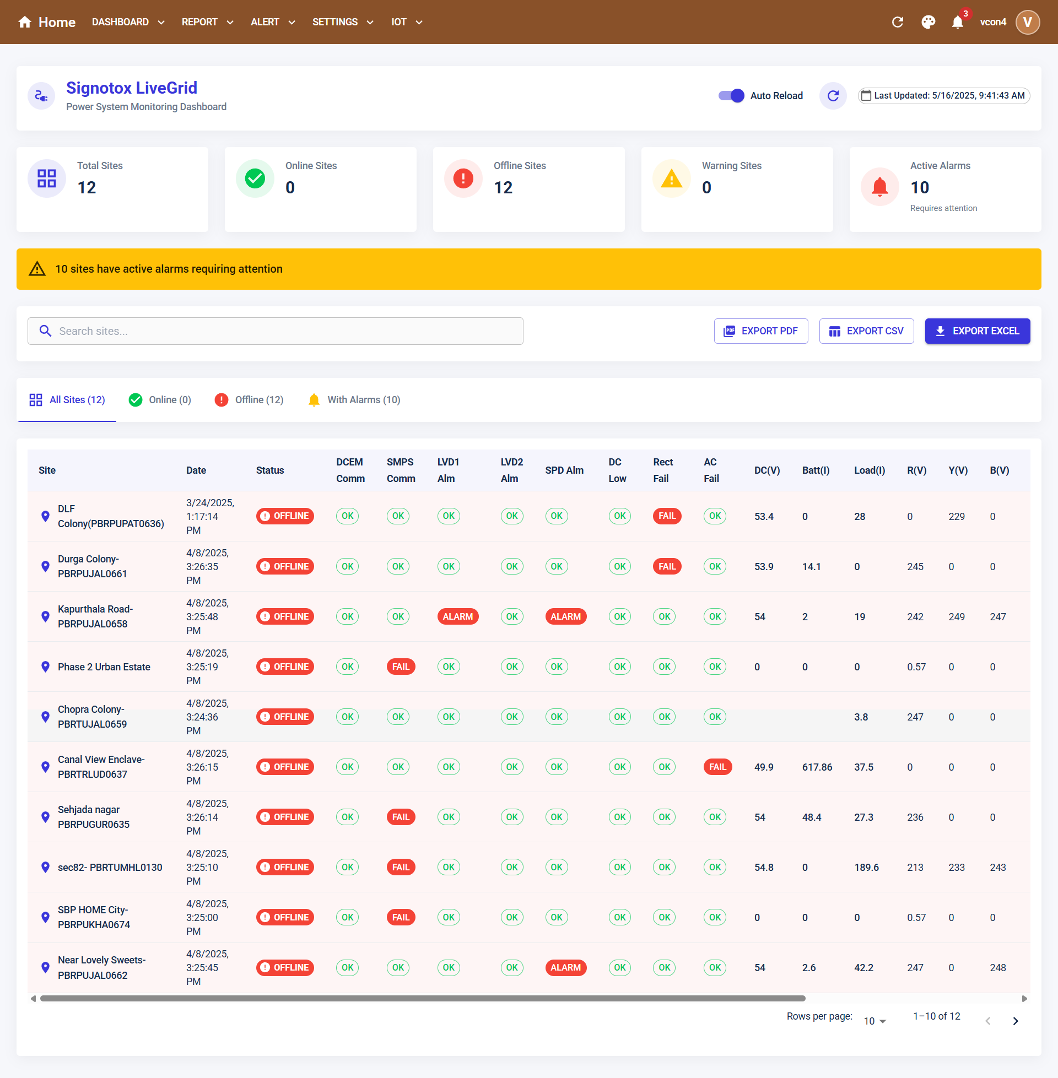Click EXPORT PDF button
This screenshot has height=1078, width=1058.
click(761, 331)
